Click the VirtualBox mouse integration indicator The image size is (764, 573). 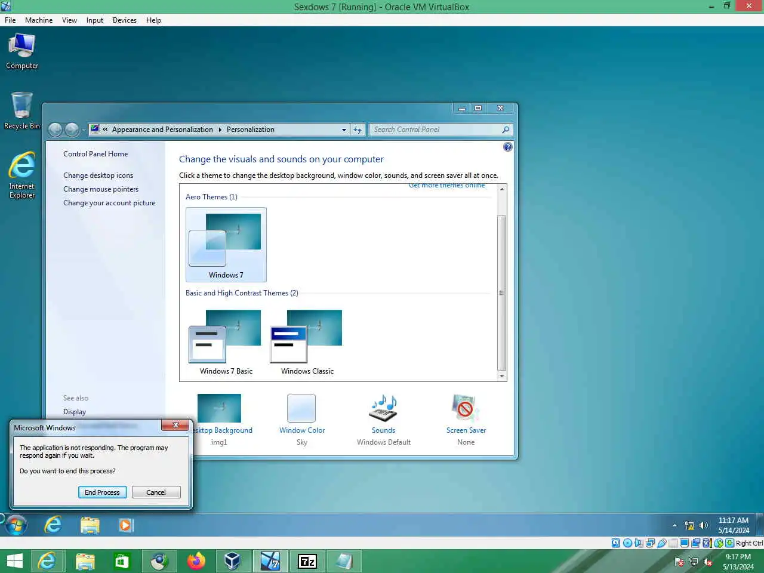(719, 543)
